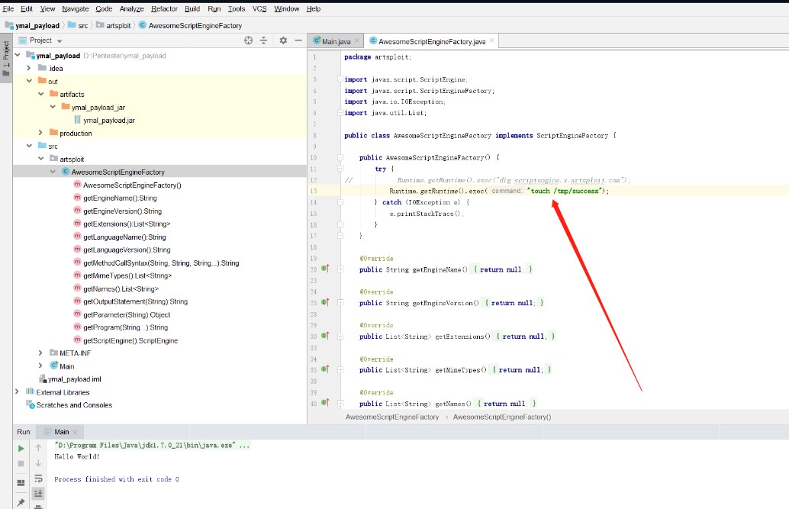Click override gutter icon beside getExtensions
Image resolution: width=789 pixels, height=509 pixels.
point(325,335)
